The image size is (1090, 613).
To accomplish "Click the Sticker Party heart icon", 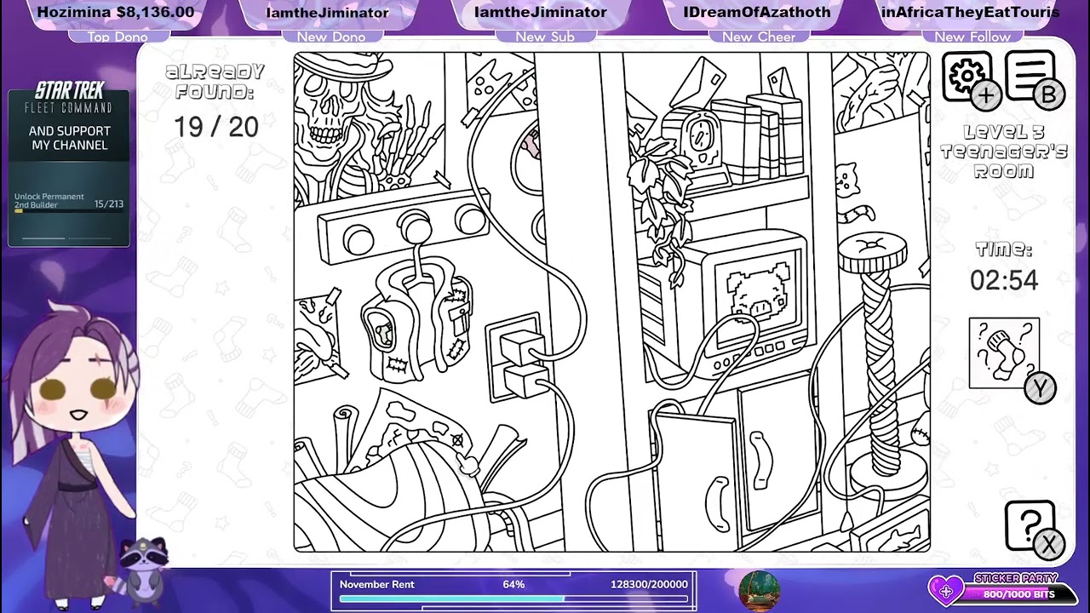I will (945, 590).
